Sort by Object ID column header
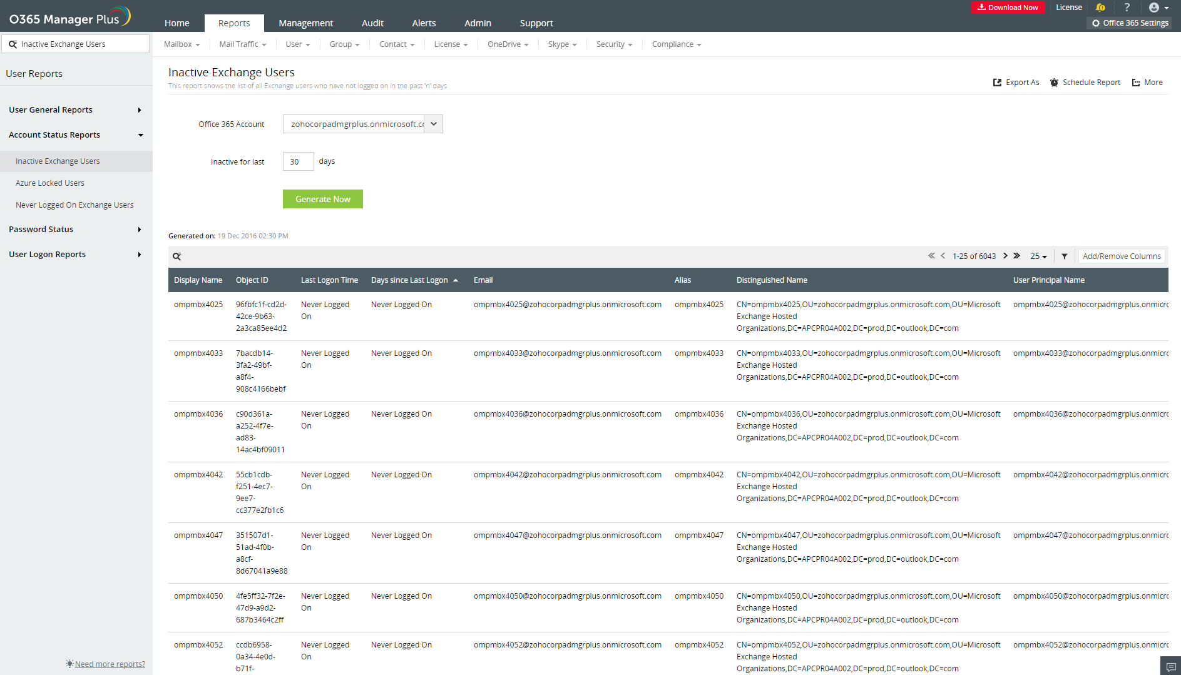1181x675 pixels. (252, 280)
